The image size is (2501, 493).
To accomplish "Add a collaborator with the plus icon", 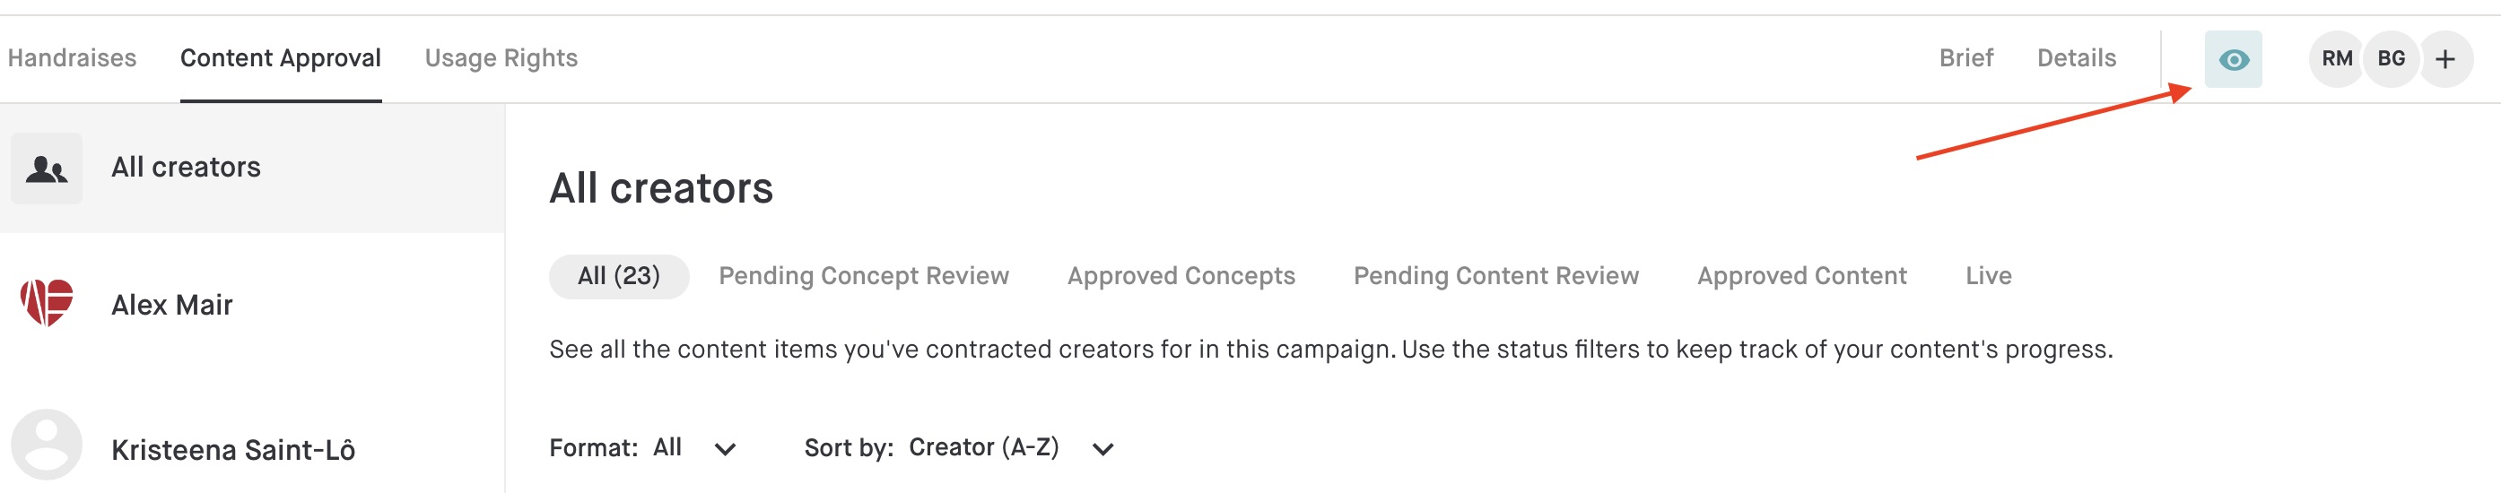I will [2444, 59].
